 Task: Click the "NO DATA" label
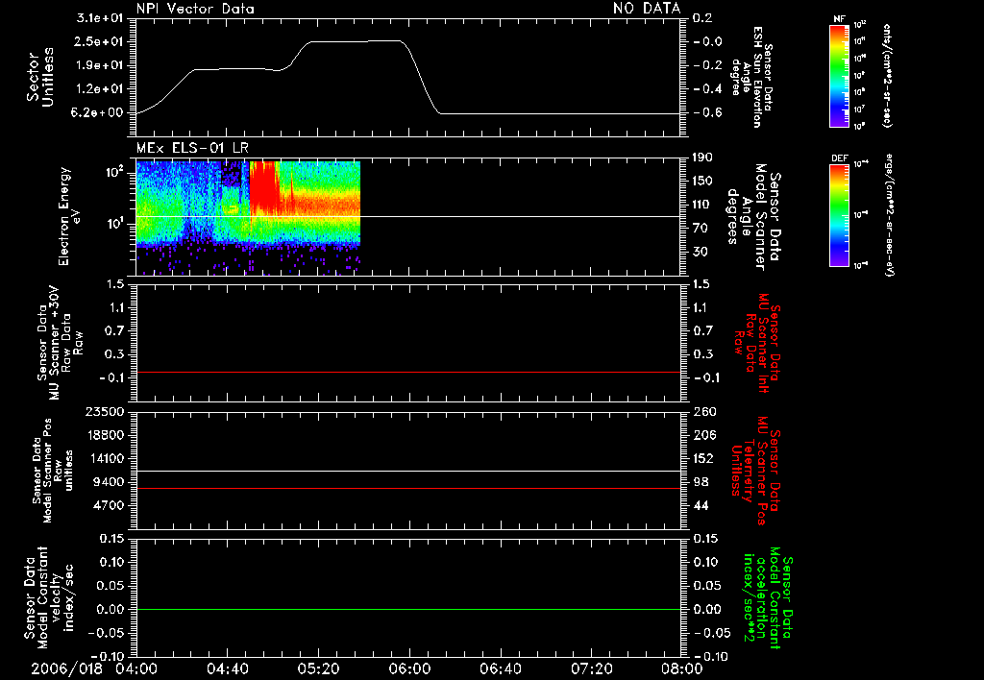tap(647, 8)
